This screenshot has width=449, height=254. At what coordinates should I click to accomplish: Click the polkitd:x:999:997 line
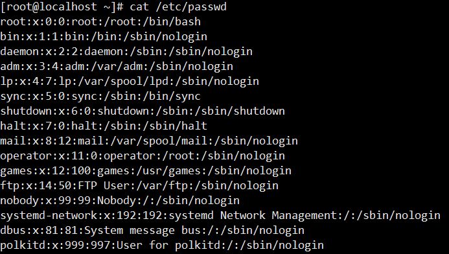[162, 245]
